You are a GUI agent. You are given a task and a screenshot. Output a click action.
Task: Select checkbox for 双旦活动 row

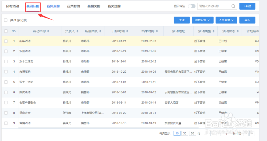pos(6,51)
